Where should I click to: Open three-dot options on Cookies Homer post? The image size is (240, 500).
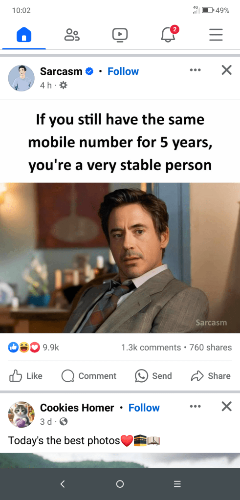[x=195, y=406]
